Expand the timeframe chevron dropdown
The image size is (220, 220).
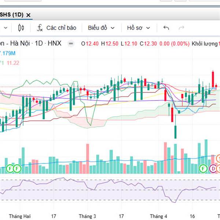point(5,28)
